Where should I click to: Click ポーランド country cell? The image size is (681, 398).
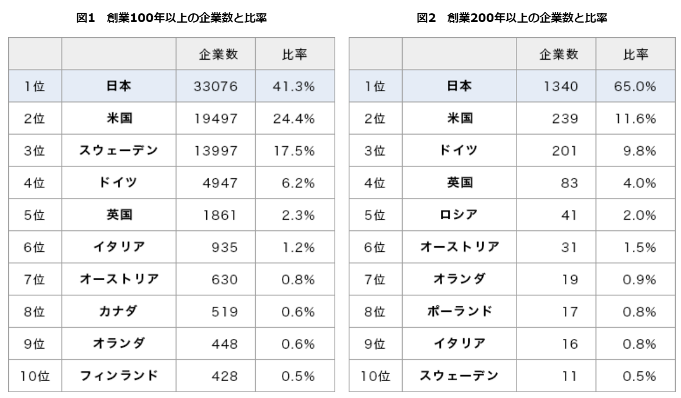[460, 312]
